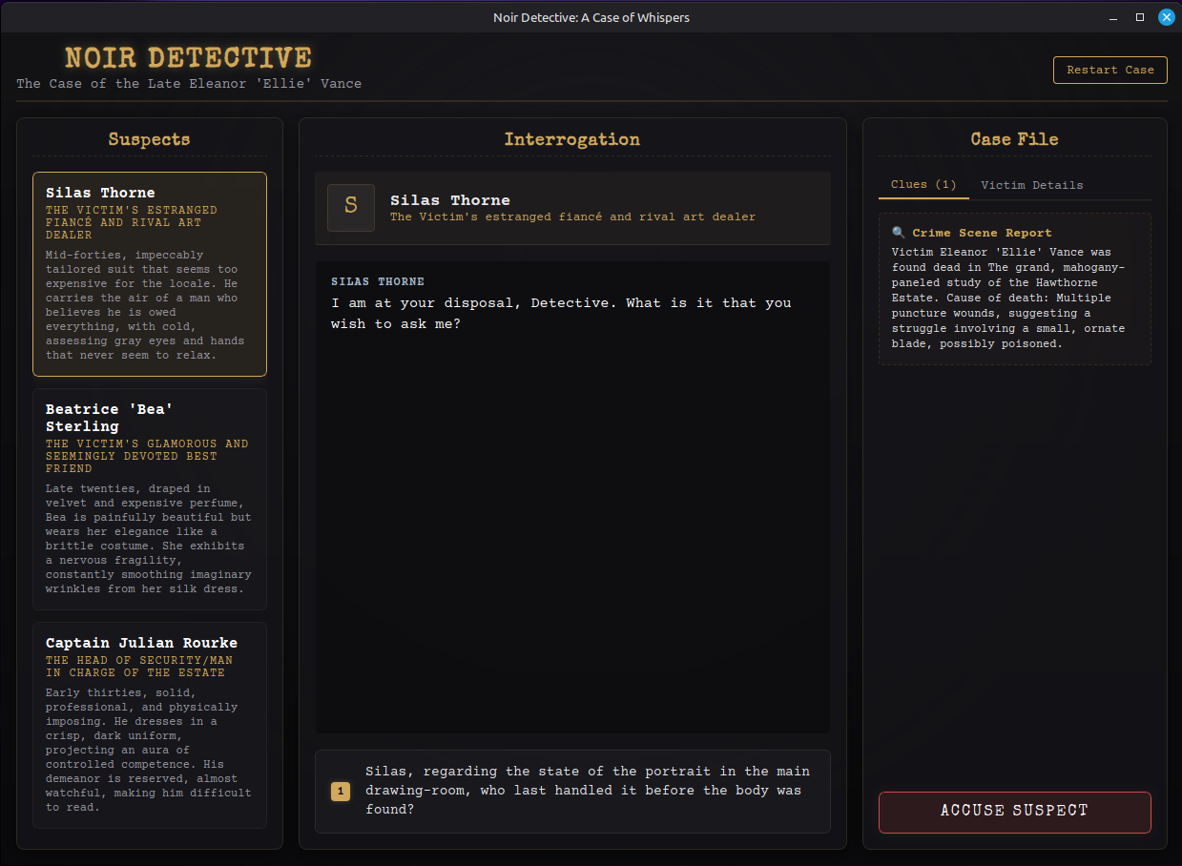Click the magnifying glass icon on Crime Scene Report
1182x866 pixels.
pyautogui.click(x=899, y=233)
